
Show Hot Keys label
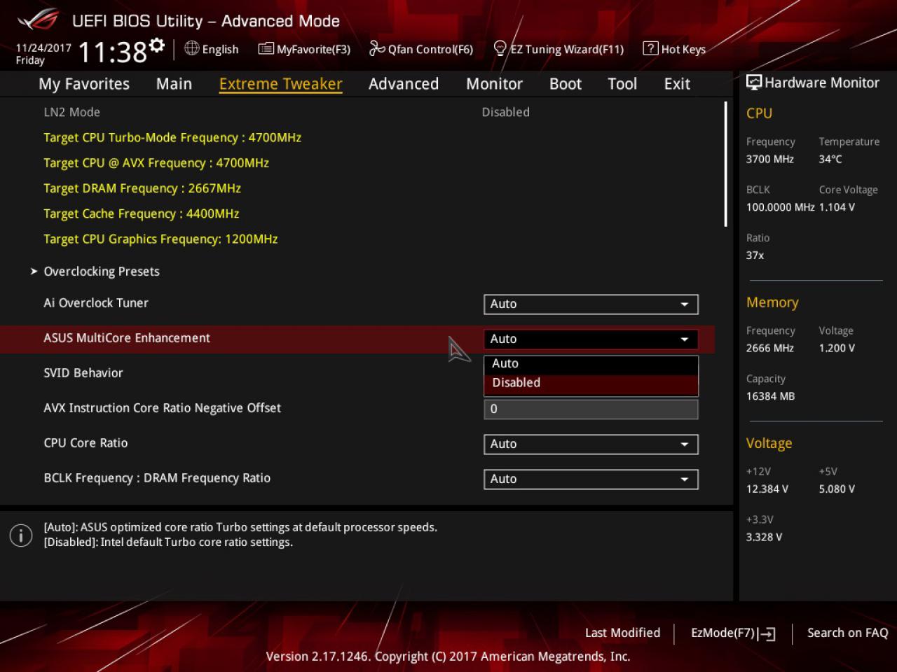[x=683, y=49]
